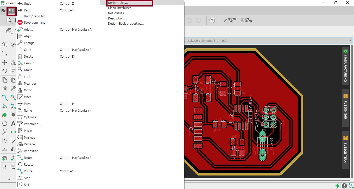Open Undo/Redo list from the Edit menu
Image resolution: width=354 pixels, height=189 pixels.
pyautogui.click(x=58, y=16)
